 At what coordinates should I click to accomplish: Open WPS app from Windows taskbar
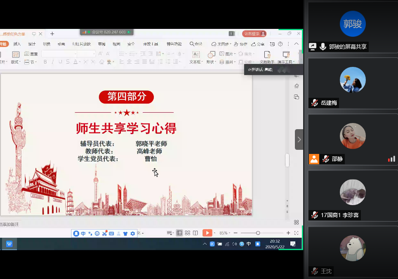click(9, 244)
